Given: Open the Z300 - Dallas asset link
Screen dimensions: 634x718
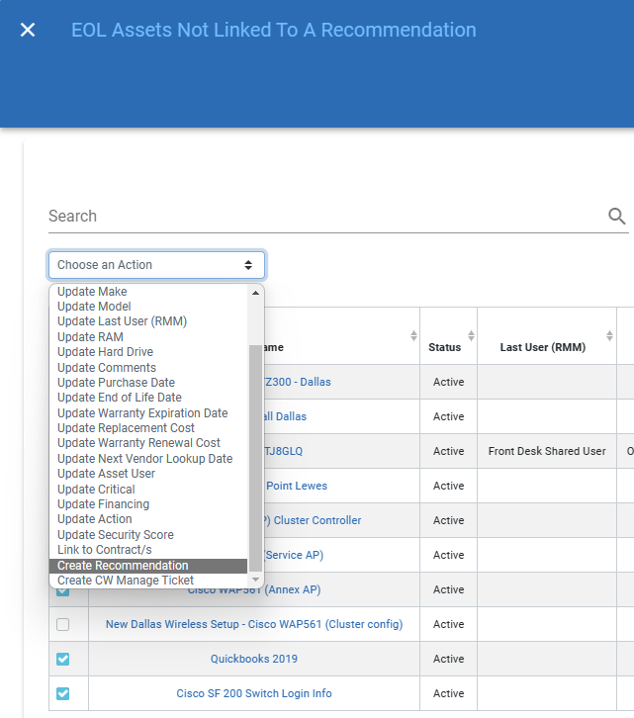Looking at the screenshot, I should coord(298,382).
